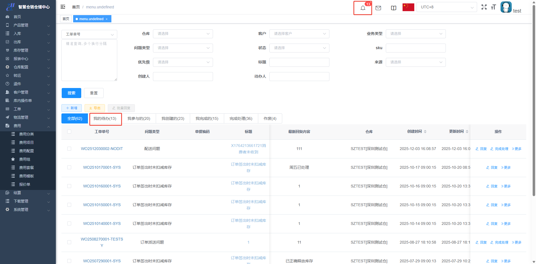Open the mail envelope icon in header

pyautogui.click(x=378, y=8)
